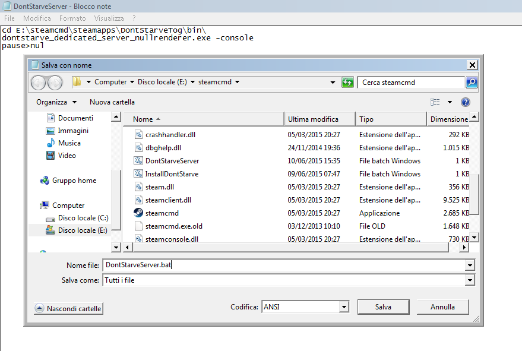Click the Forward navigation arrow in the Save dialog

click(55, 83)
